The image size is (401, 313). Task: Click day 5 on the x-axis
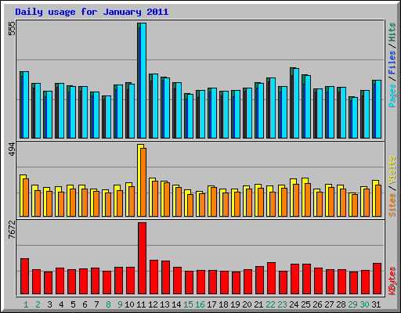click(73, 304)
